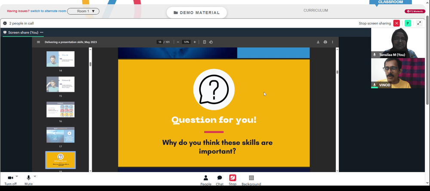Screen dimensions: 430x191
Task: Click the green P participant icon
Action: click(408, 23)
